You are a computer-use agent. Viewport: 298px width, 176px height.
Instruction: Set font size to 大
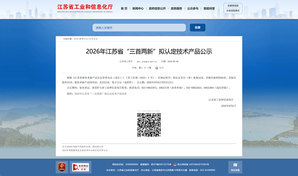[x=142, y=68]
